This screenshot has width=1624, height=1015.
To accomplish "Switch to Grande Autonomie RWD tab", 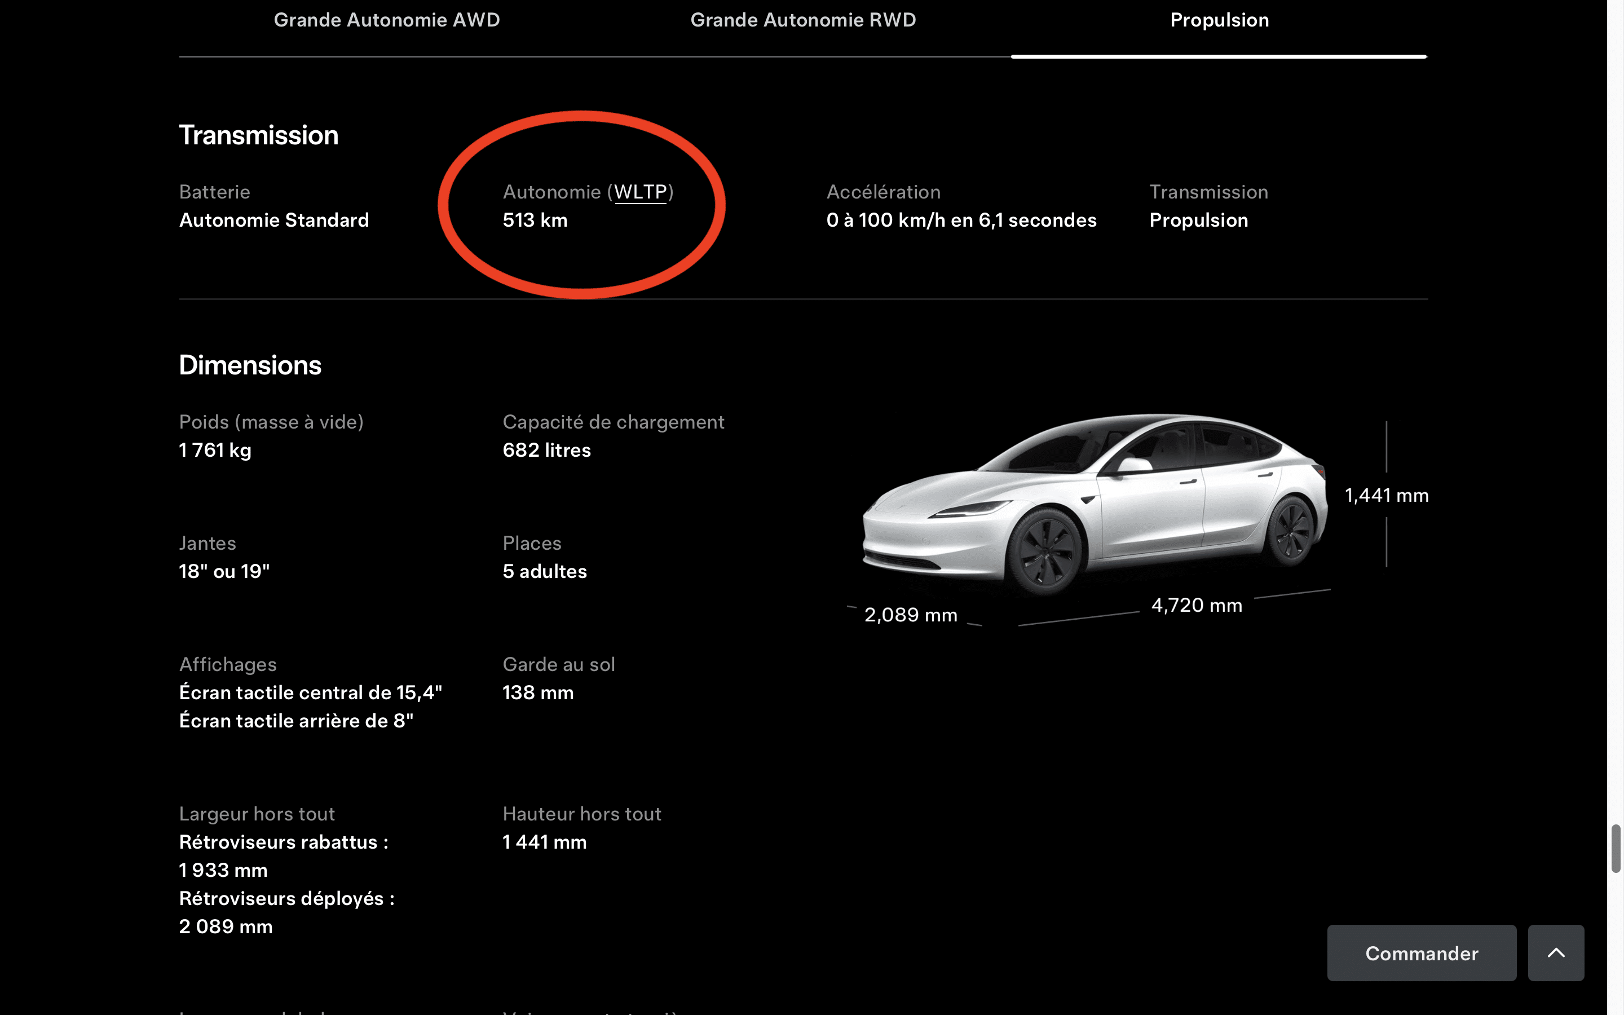I will [802, 20].
